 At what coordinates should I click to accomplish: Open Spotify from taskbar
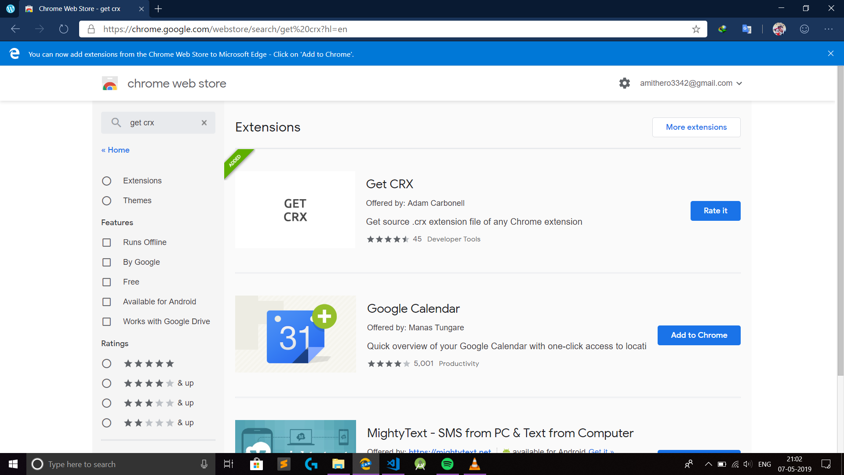(x=447, y=464)
